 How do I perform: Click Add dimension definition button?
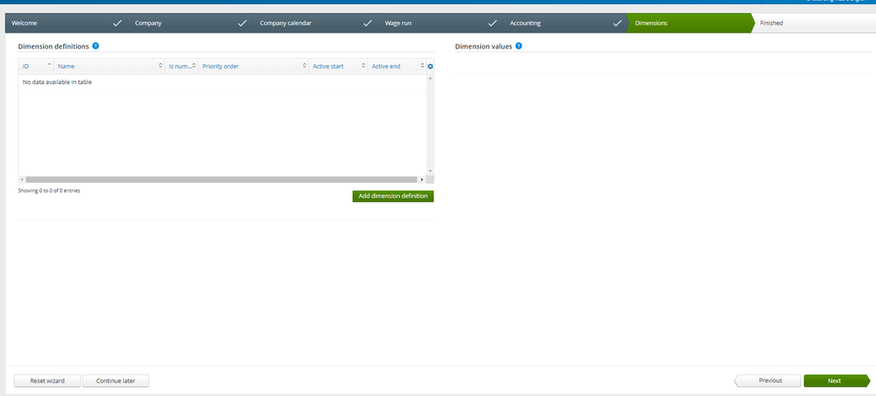click(x=392, y=196)
